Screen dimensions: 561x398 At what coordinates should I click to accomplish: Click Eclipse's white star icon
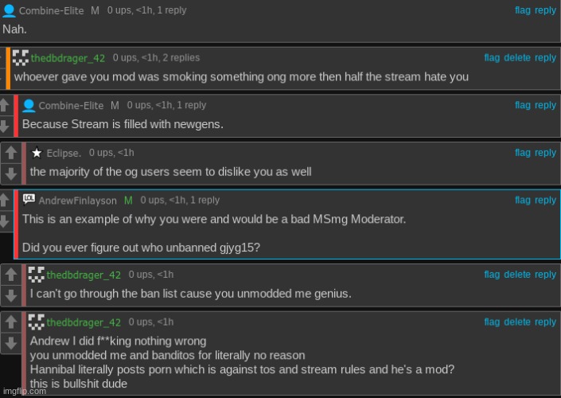[37, 153]
